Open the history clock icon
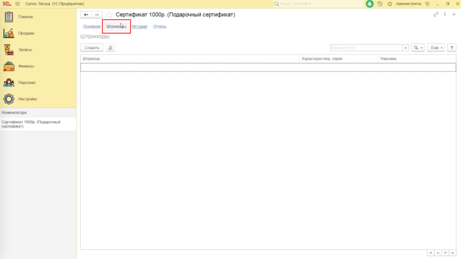Viewport: 461px width, 259px height. coord(380,4)
